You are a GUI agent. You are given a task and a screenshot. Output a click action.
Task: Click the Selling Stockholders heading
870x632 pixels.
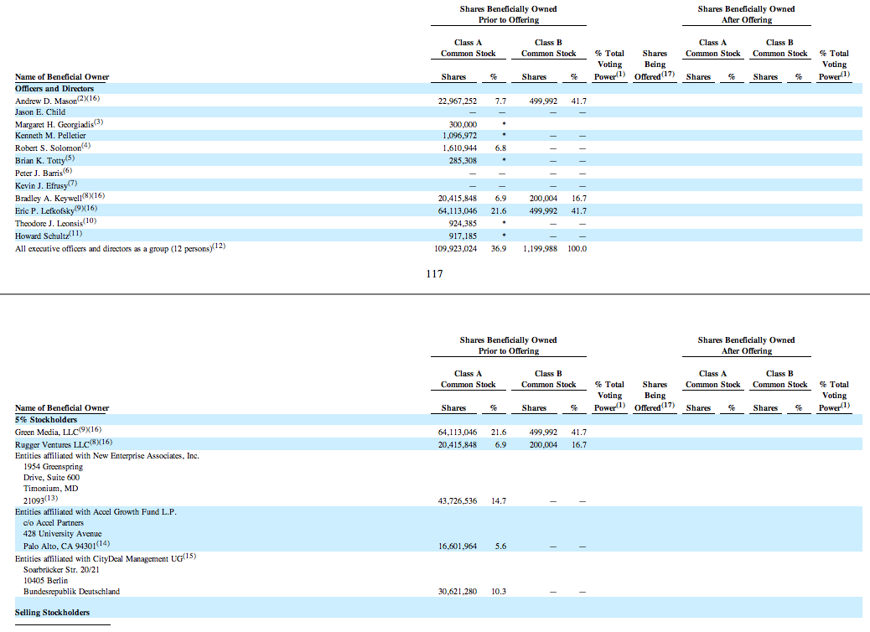tap(52, 613)
